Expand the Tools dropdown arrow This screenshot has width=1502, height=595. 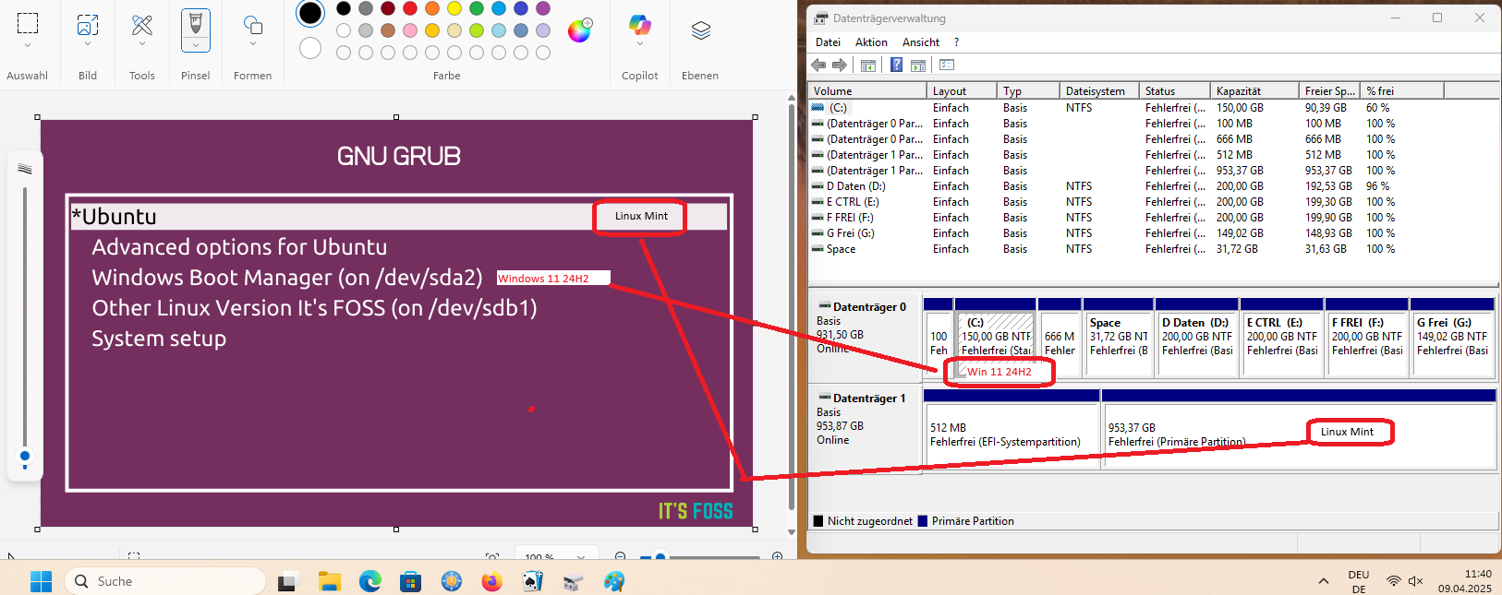tap(141, 44)
